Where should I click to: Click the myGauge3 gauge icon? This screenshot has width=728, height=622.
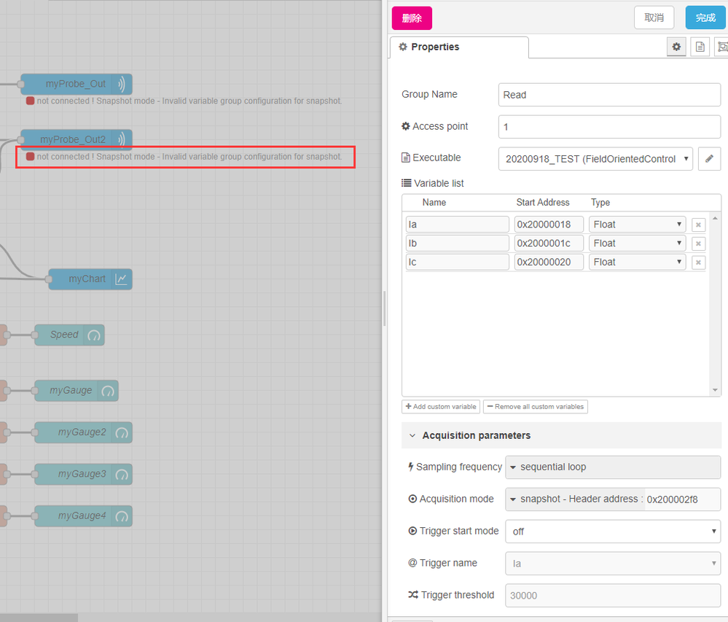click(x=122, y=474)
